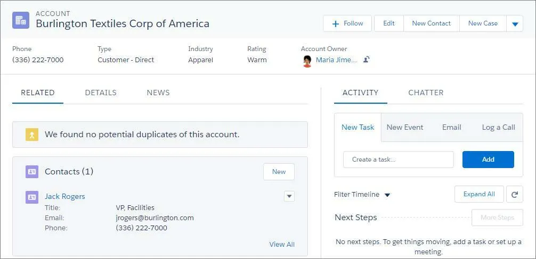Click the Contacts card header icon
Viewport: 536px width, 259px height.
32,172
